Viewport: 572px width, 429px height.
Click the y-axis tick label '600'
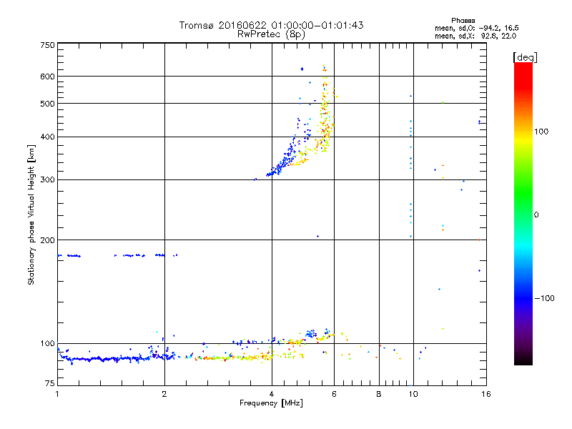47,77
